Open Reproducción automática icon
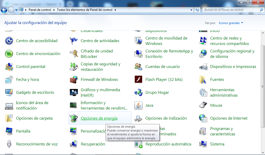Image resolution: width=265 pixels, height=155 pixels. (x=138, y=145)
